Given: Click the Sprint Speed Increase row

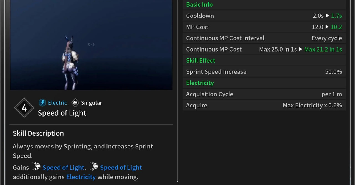Looking at the screenshot, I should click(264, 72).
